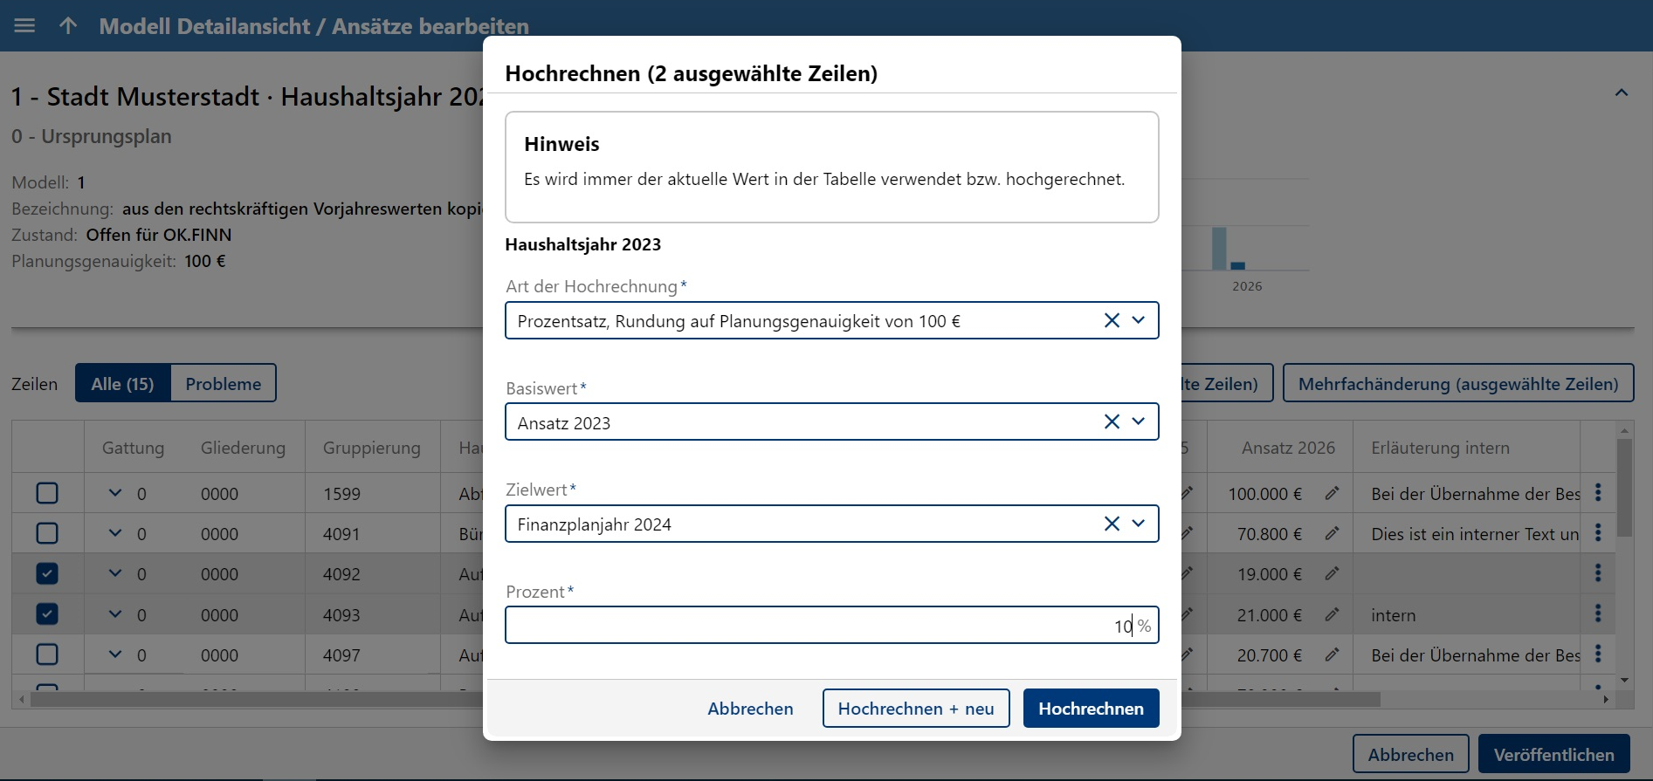Edit Ansatz 2026 value 100.000 €
The image size is (1653, 781).
point(1332,493)
